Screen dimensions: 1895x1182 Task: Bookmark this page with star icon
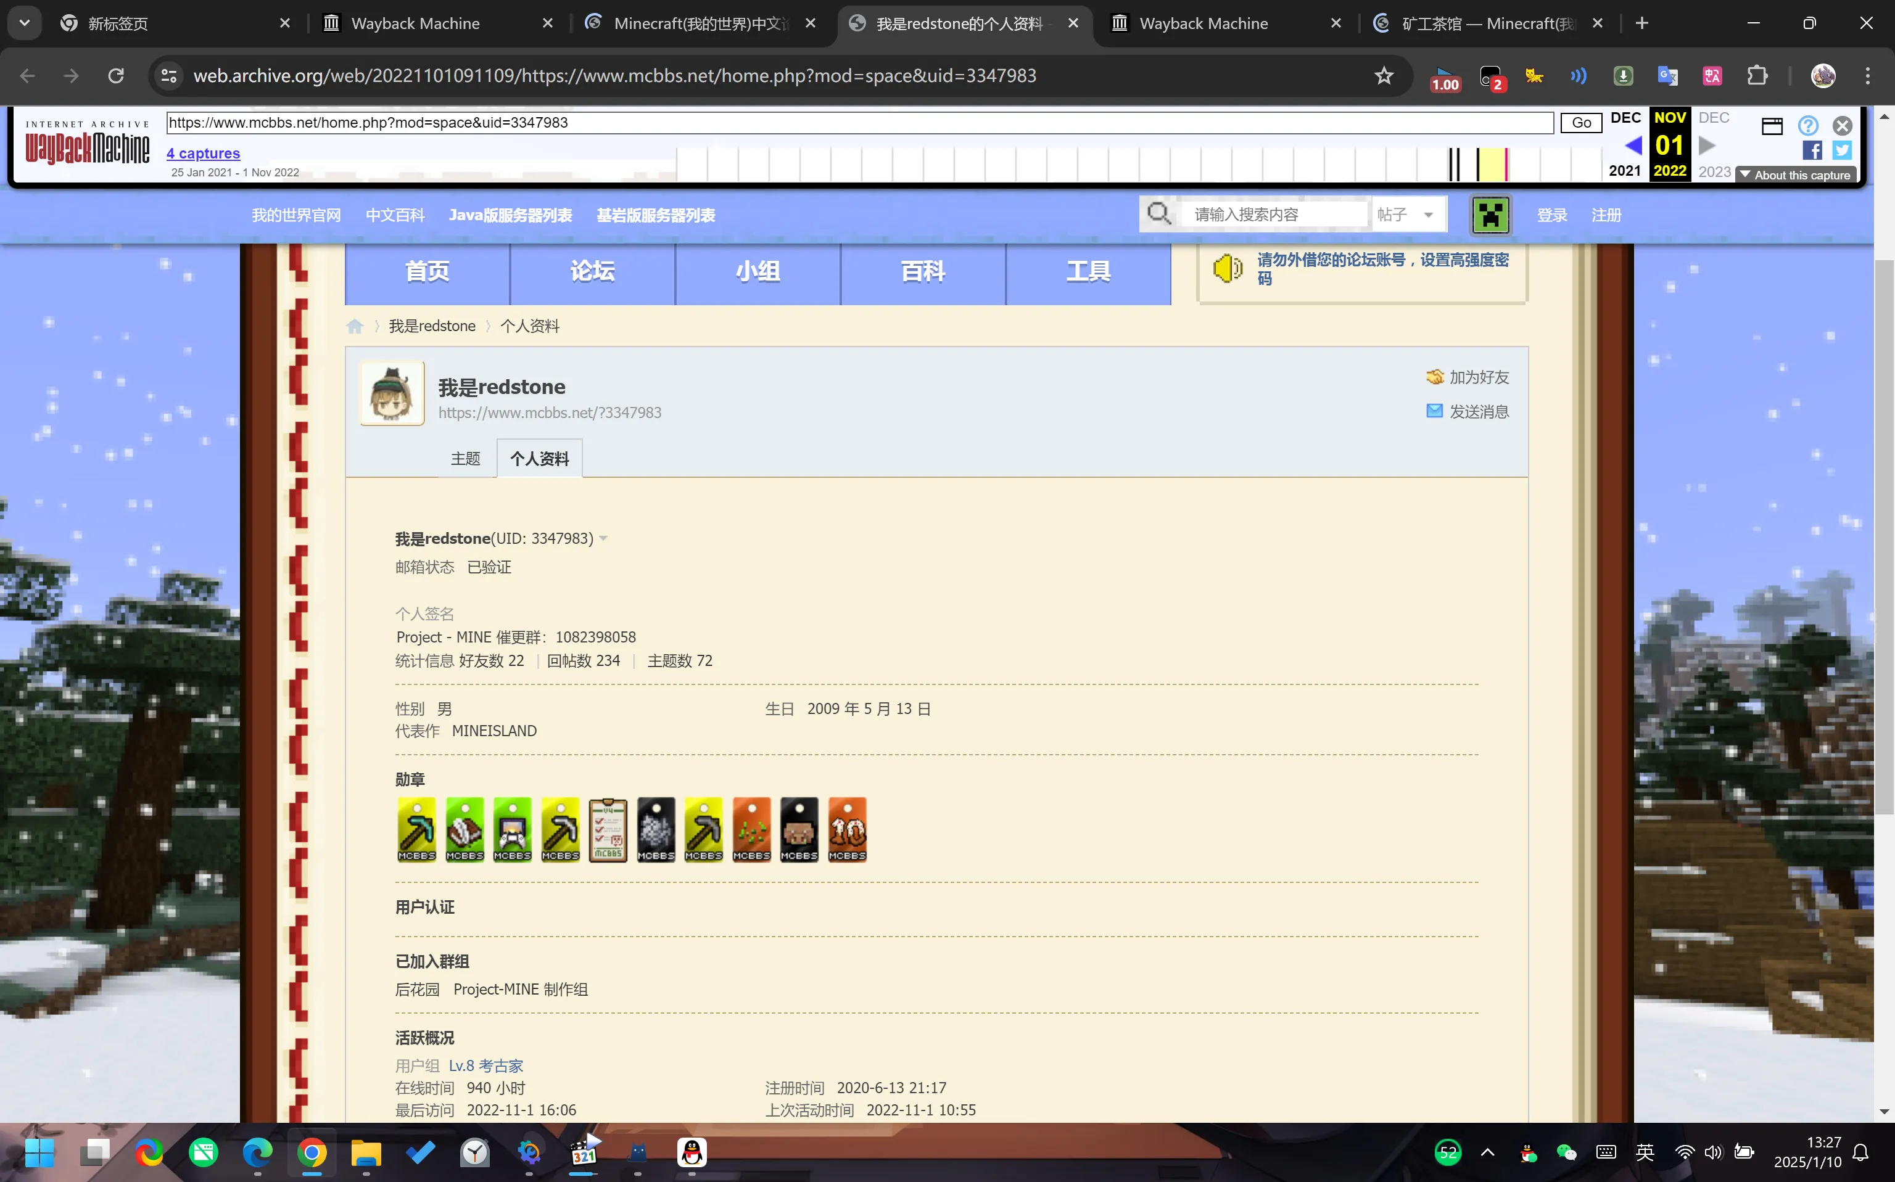1384,76
